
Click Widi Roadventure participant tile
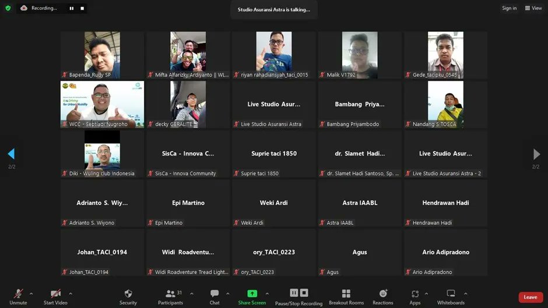(x=188, y=252)
